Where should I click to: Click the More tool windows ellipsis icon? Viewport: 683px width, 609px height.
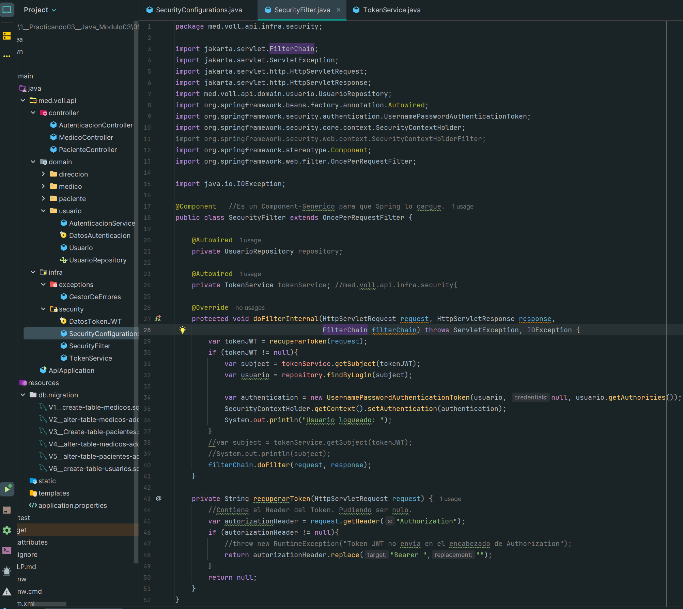[x=7, y=56]
